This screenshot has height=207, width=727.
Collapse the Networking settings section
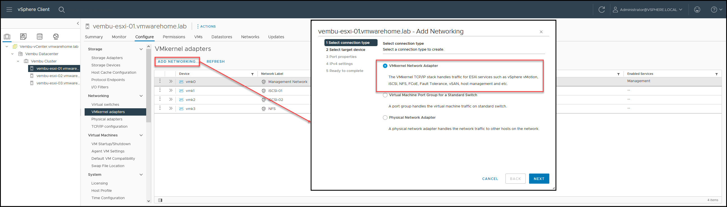pos(141,96)
